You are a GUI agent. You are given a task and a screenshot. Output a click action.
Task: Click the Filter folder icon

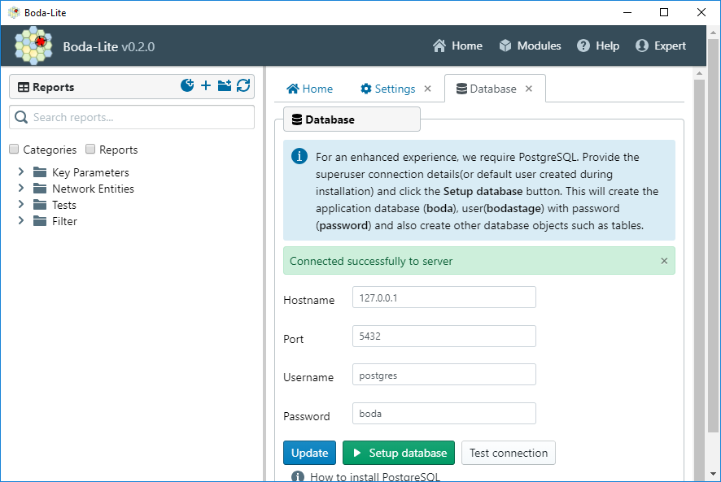click(40, 221)
